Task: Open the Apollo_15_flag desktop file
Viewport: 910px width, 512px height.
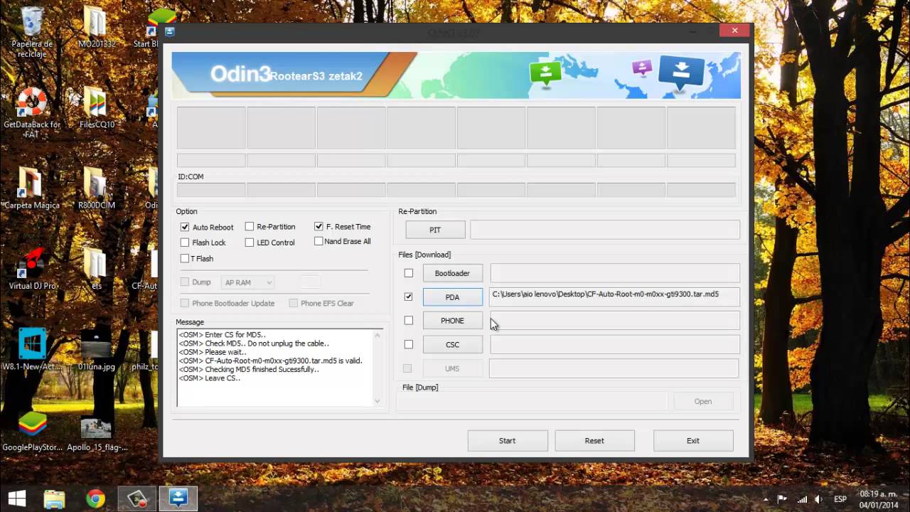Action: tap(97, 431)
